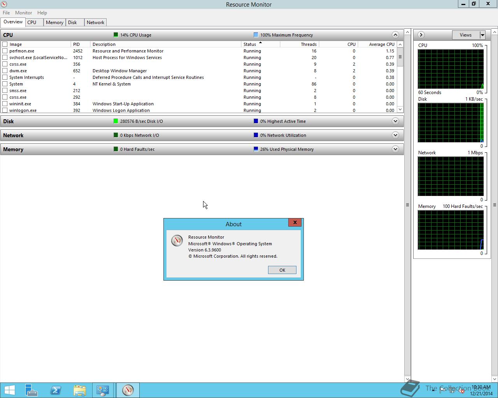Click process list scrollbar down arrow
This screenshot has height=398, width=498.
400,110
